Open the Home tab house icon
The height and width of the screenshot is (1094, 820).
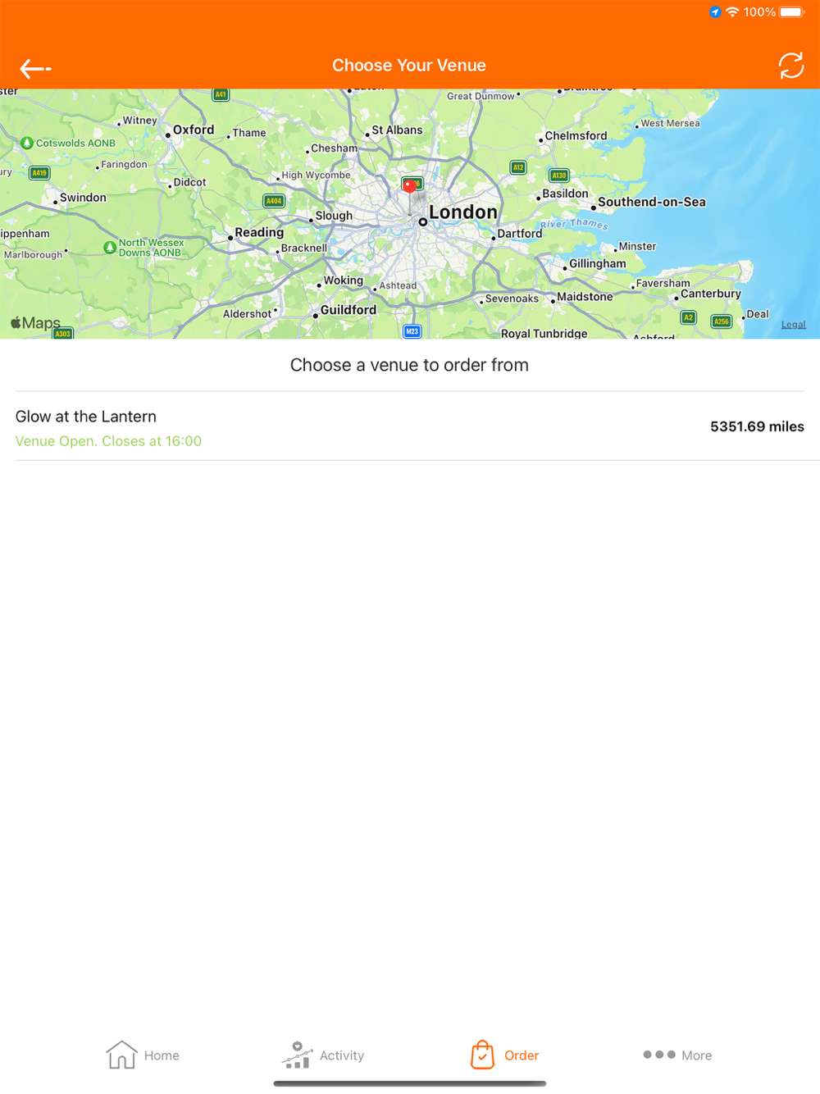click(x=121, y=1055)
